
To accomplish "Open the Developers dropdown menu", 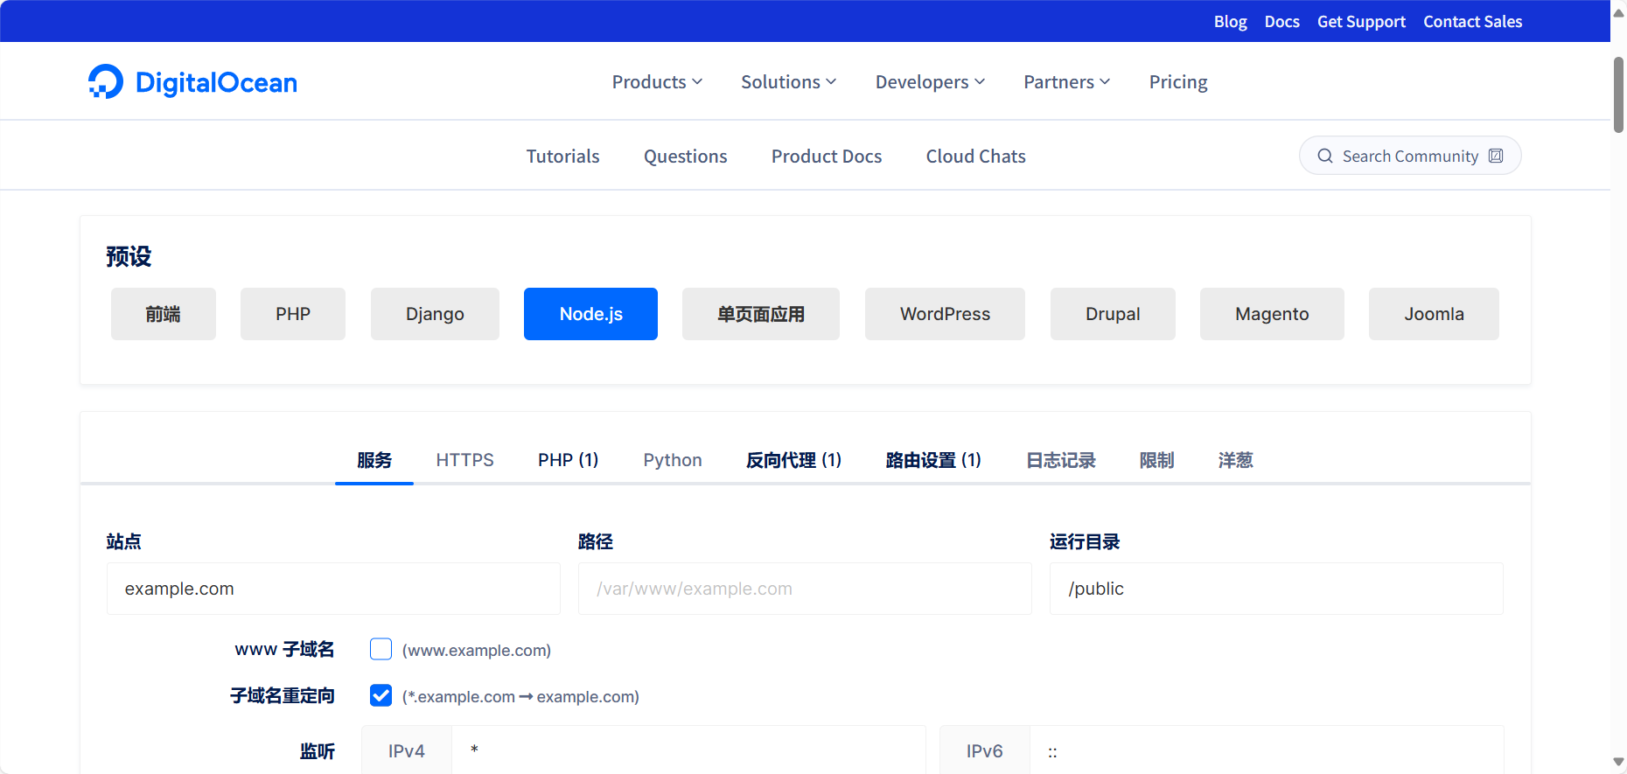I will pos(930,82).
